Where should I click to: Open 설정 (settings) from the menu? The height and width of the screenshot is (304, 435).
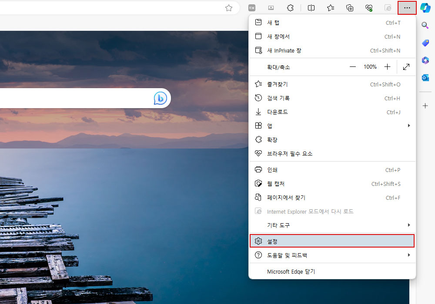tap(332, 241)
